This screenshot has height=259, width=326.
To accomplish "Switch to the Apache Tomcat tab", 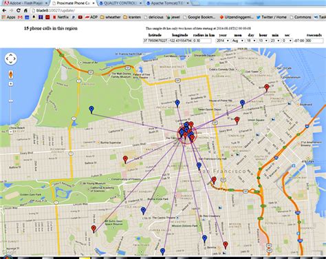I will [168, 3].
